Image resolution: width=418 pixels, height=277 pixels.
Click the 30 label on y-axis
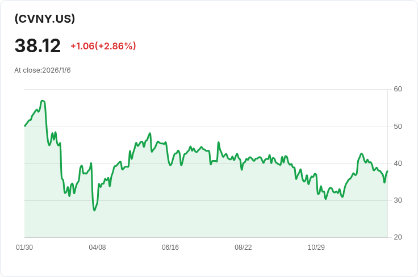[398, 200]
